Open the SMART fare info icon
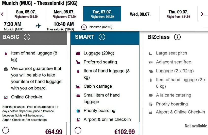208x135 pixels. (x=102, y=37)
